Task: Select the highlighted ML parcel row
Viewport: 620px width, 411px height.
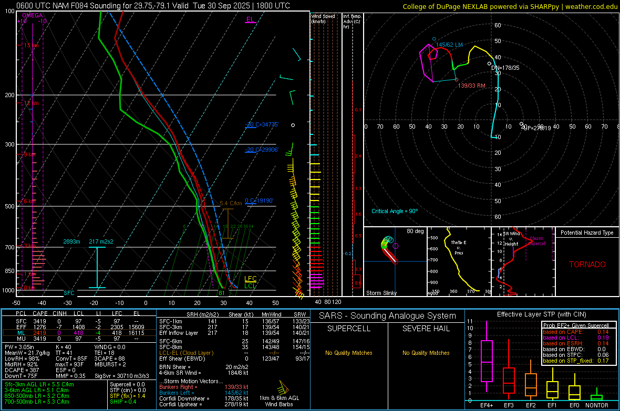Action: (79, 333)
